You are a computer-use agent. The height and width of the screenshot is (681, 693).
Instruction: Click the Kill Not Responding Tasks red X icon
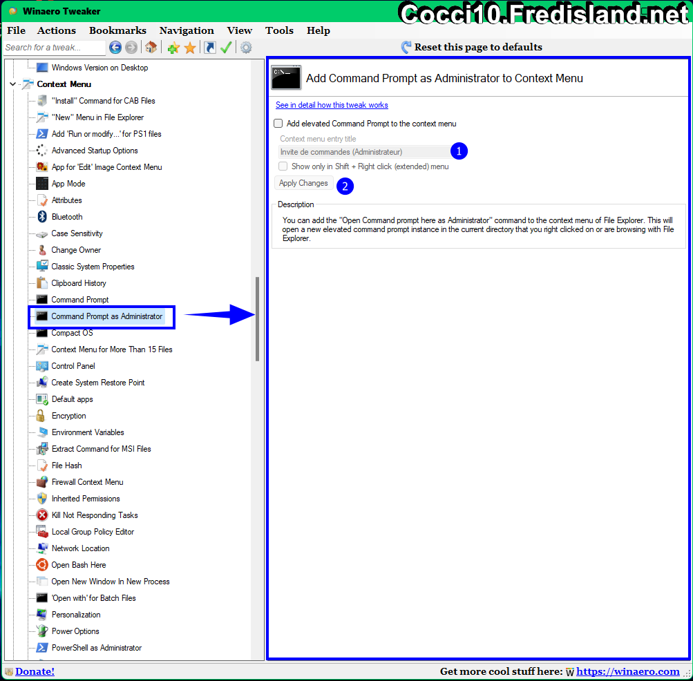[x=42, y=515]
